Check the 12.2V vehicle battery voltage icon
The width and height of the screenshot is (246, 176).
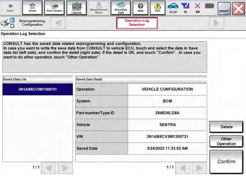[x=173, y=8]
